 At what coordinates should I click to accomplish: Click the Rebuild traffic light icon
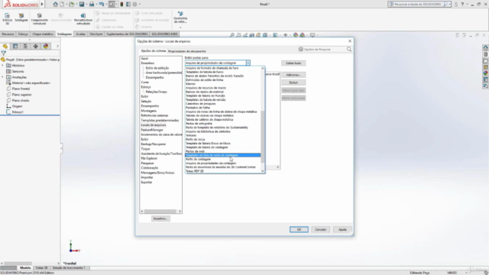coord(121,5)
